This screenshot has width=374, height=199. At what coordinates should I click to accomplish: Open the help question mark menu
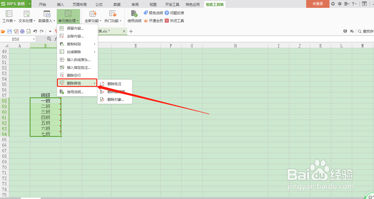coord(354,4)
